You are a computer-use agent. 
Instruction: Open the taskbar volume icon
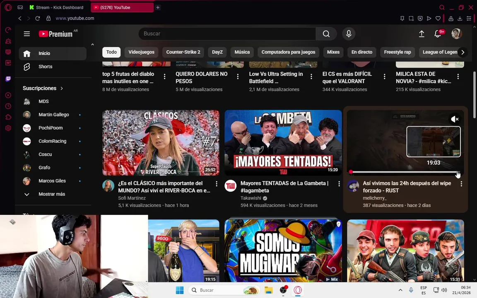[444, 290]
